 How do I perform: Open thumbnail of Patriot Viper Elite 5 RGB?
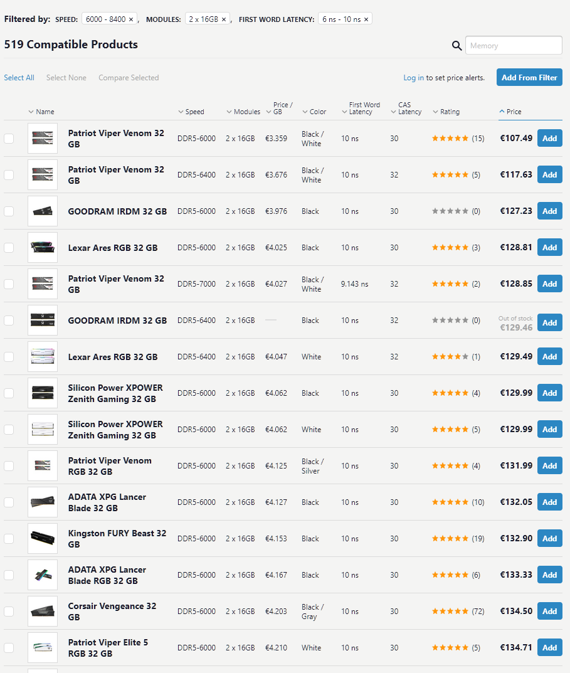[43, 648]
